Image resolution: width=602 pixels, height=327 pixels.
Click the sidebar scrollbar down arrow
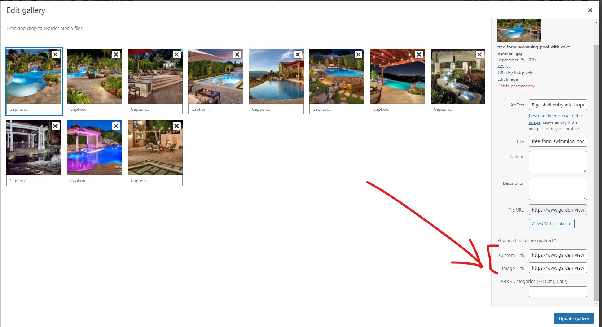[x=596, y=304]
